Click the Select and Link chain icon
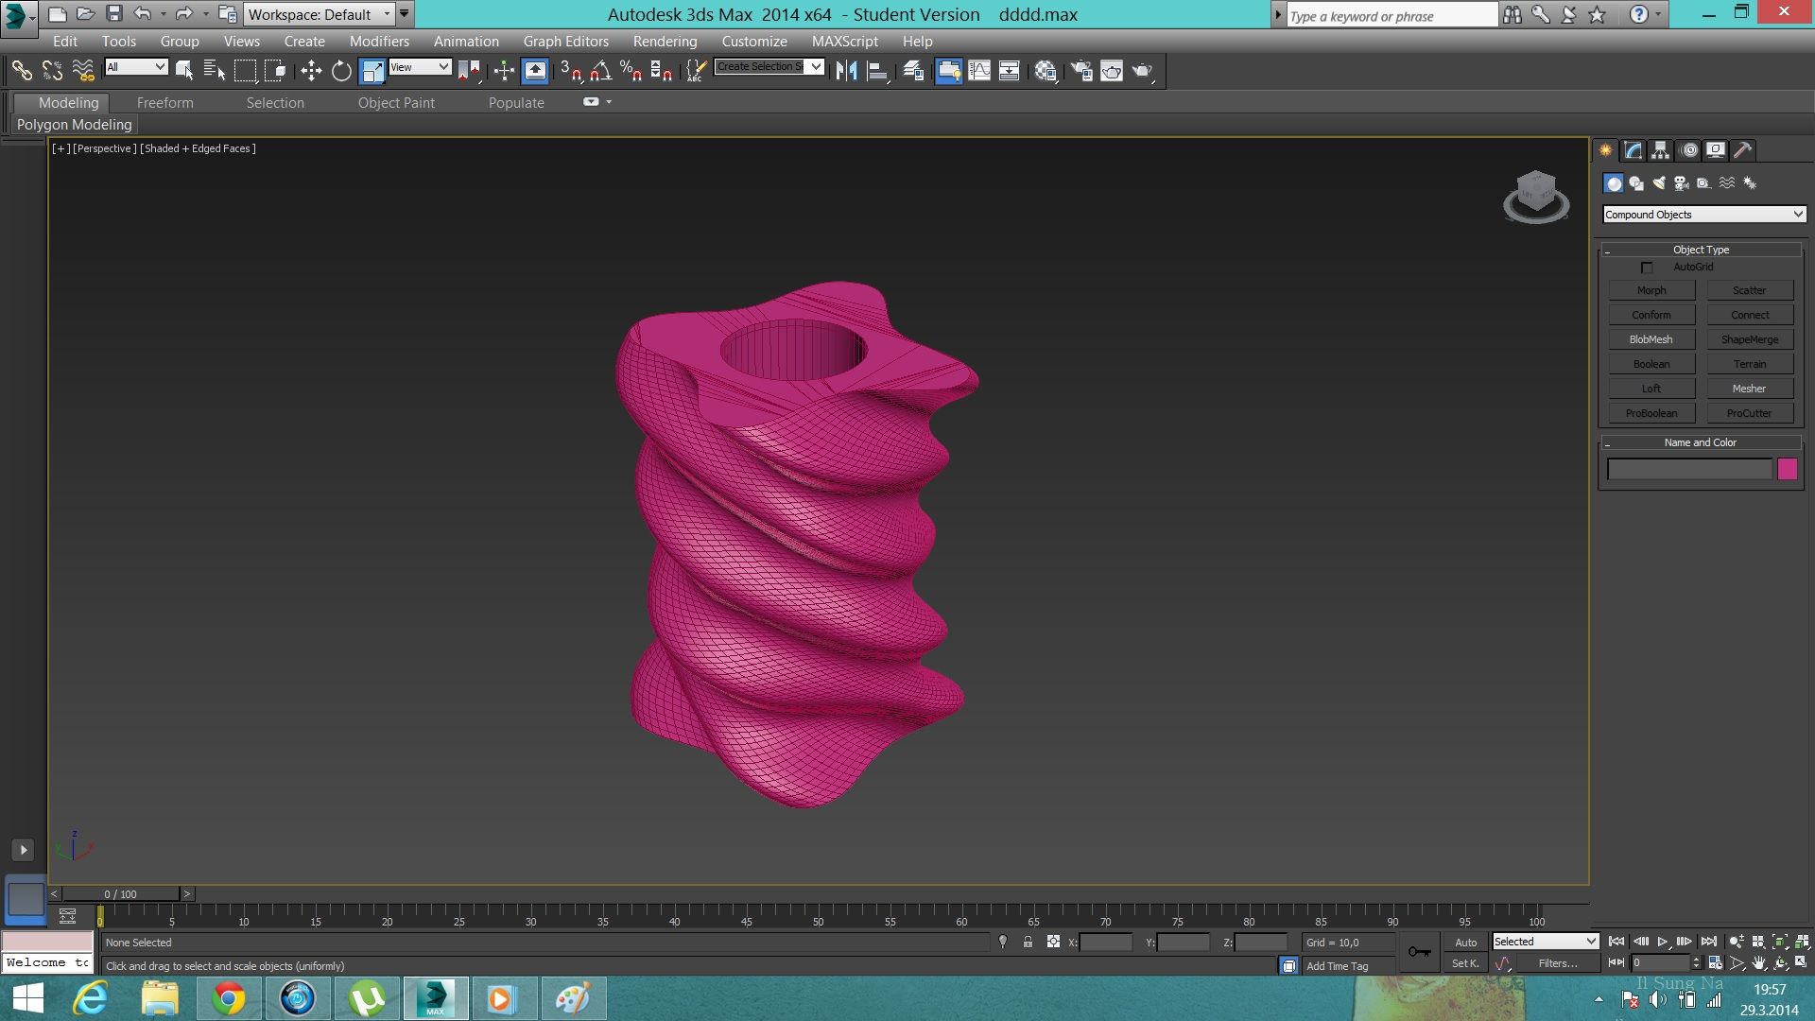This screenshot has height=1021, width=1815. [21, 71]
